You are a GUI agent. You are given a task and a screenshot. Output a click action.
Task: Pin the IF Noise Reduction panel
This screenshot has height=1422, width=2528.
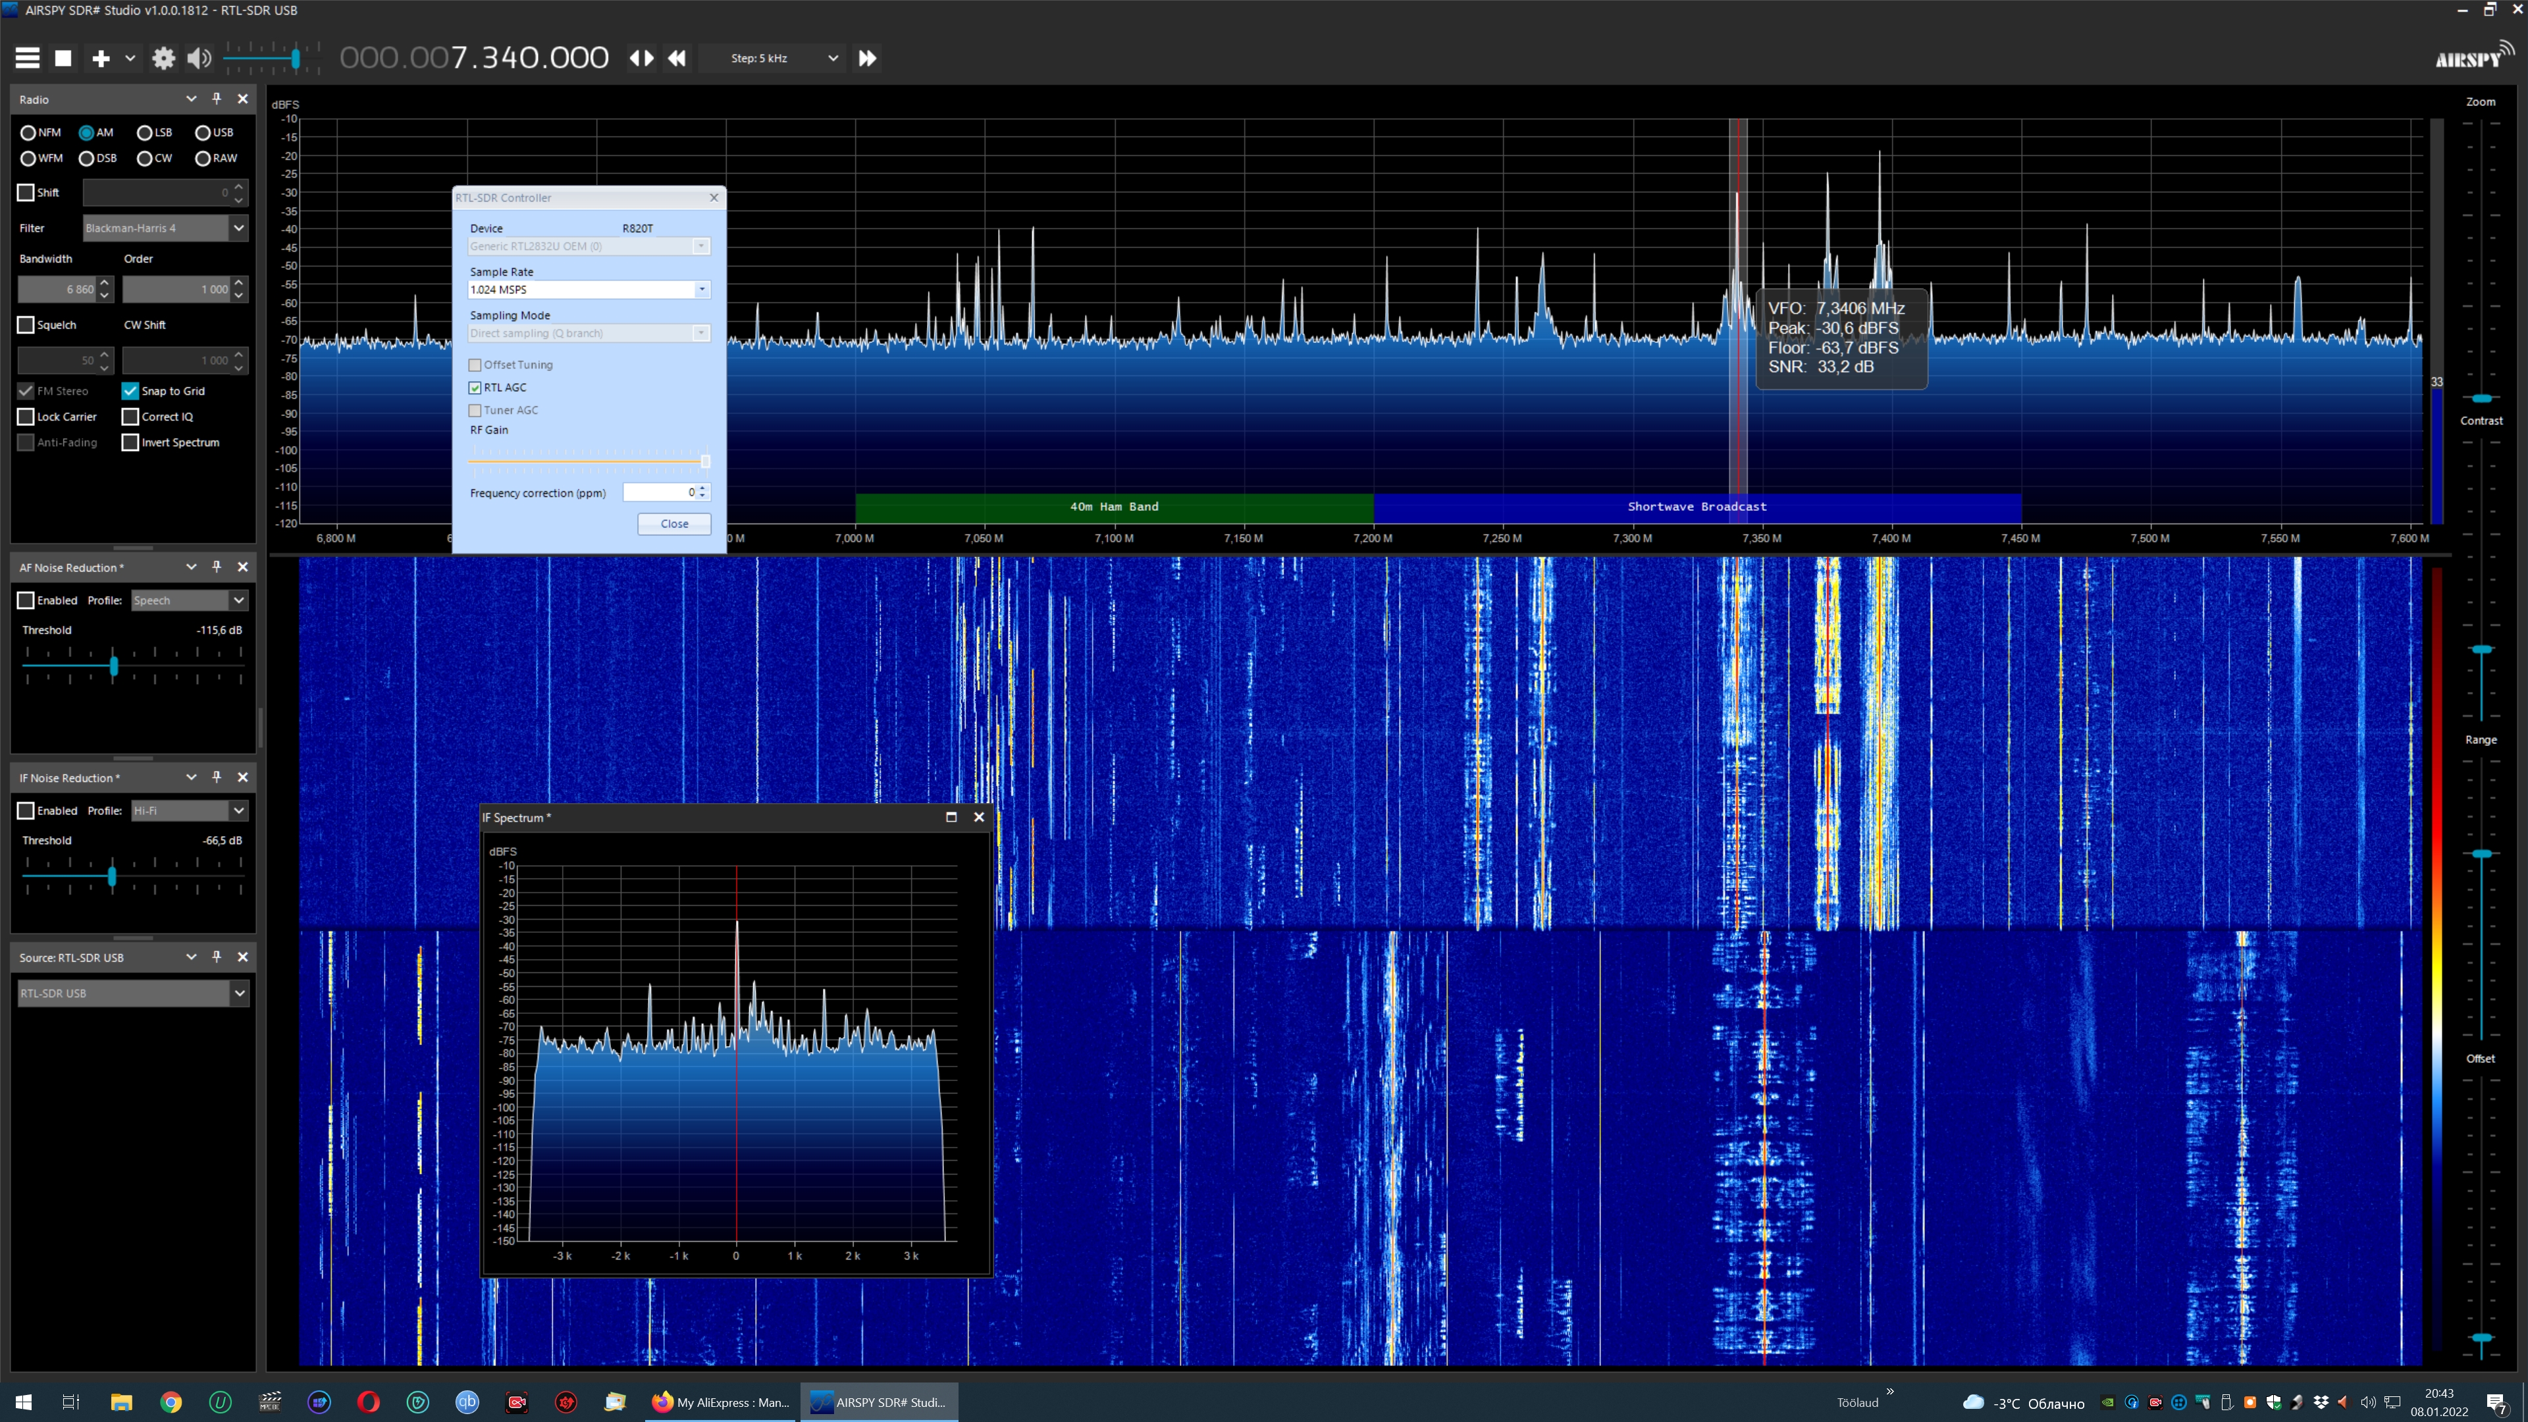[217, 776]
